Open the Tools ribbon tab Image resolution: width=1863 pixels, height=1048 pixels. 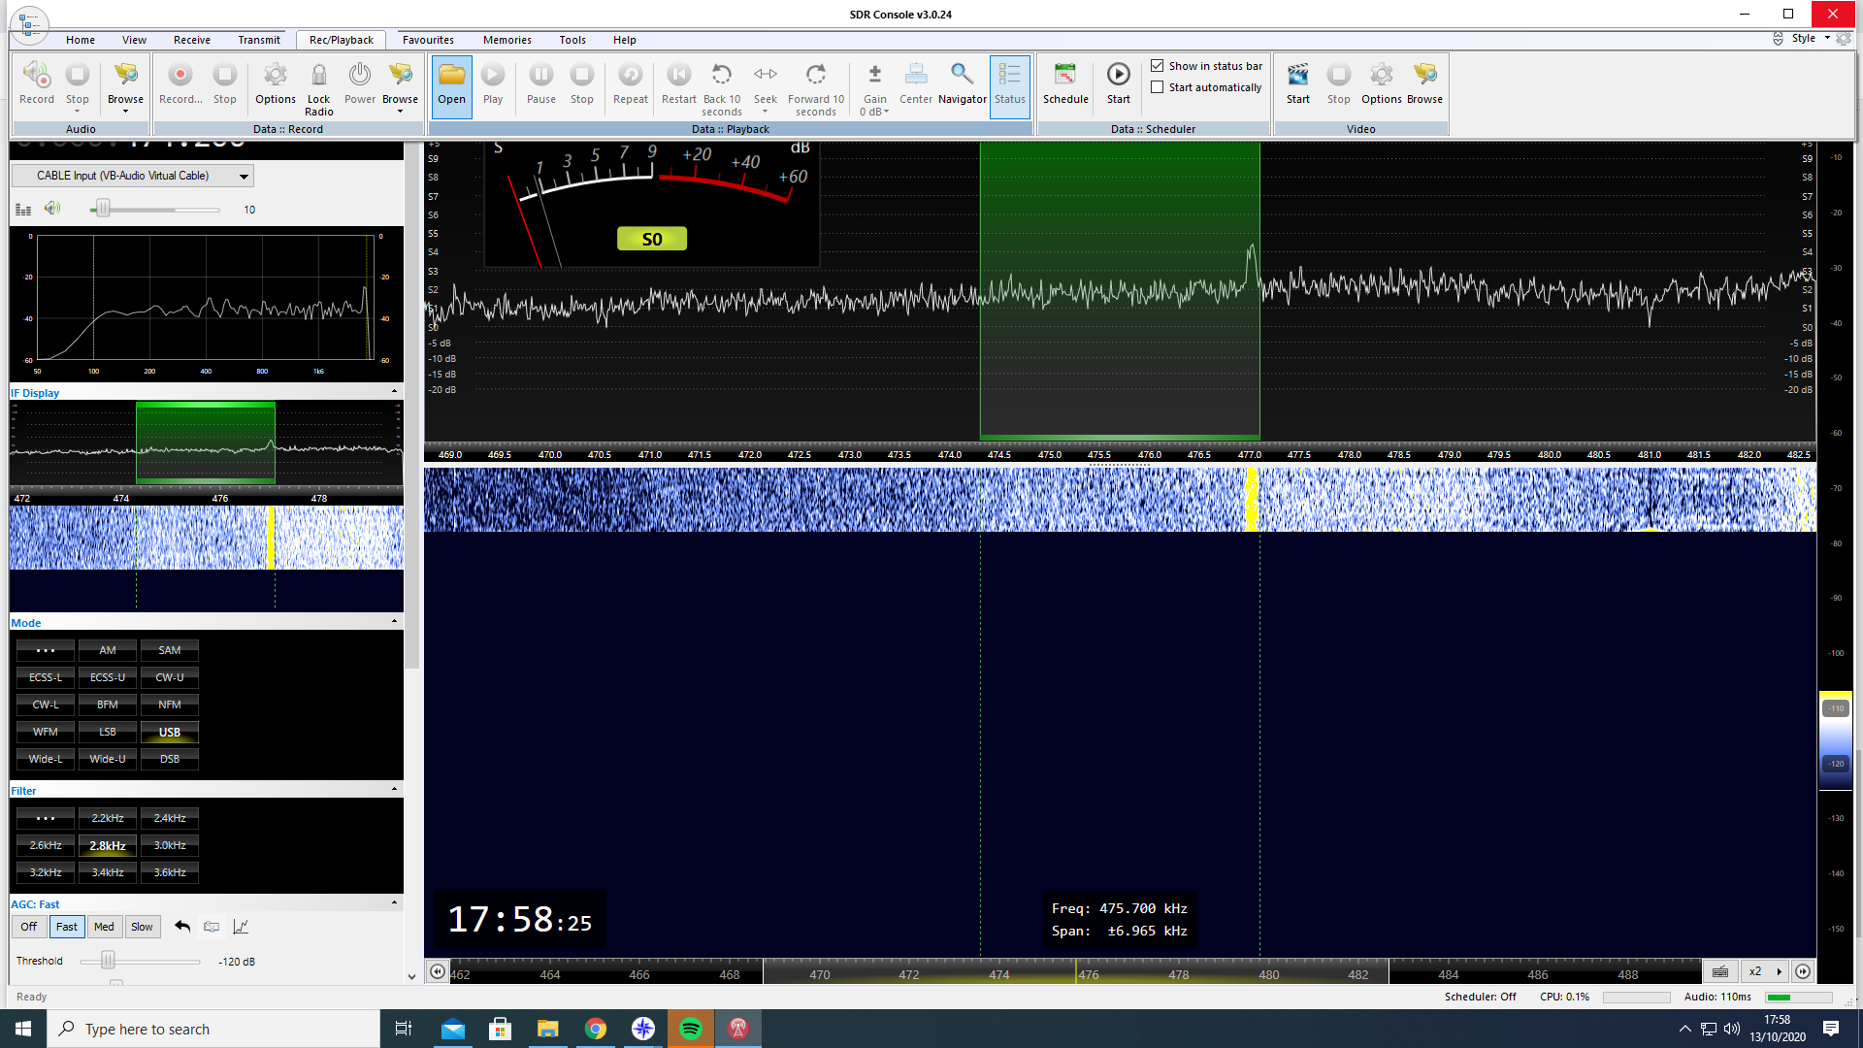tap(572, 40)
